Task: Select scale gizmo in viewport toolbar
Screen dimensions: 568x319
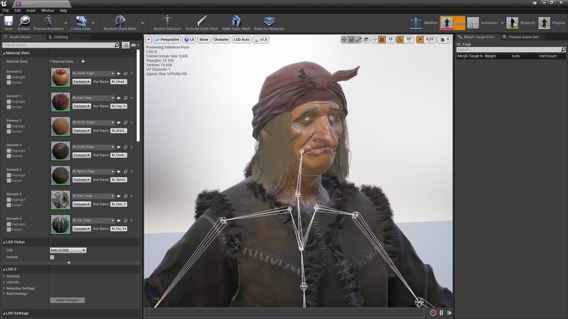Action: [359, 40]
